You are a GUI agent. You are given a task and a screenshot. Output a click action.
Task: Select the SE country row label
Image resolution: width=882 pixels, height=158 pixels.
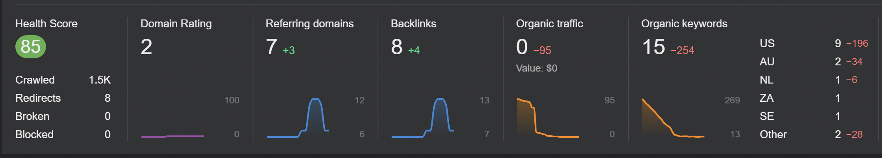point(767,116)
